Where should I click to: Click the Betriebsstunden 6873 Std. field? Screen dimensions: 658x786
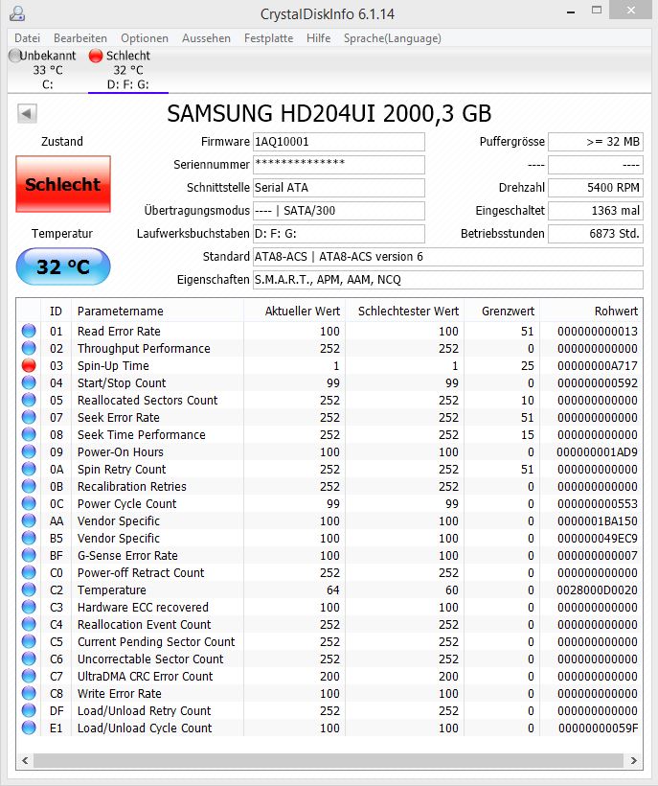(x=596, y=234)
